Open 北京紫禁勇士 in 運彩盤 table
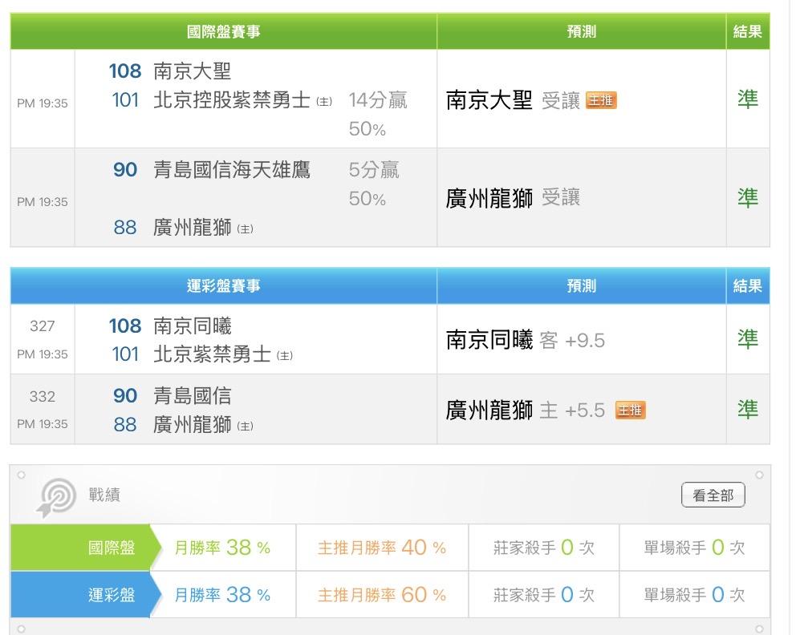This screenshot has width=800, height=635. [212, 354]
